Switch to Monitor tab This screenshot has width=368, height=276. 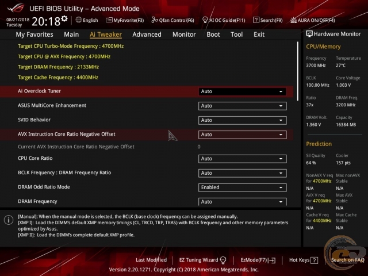pos(184,34)
